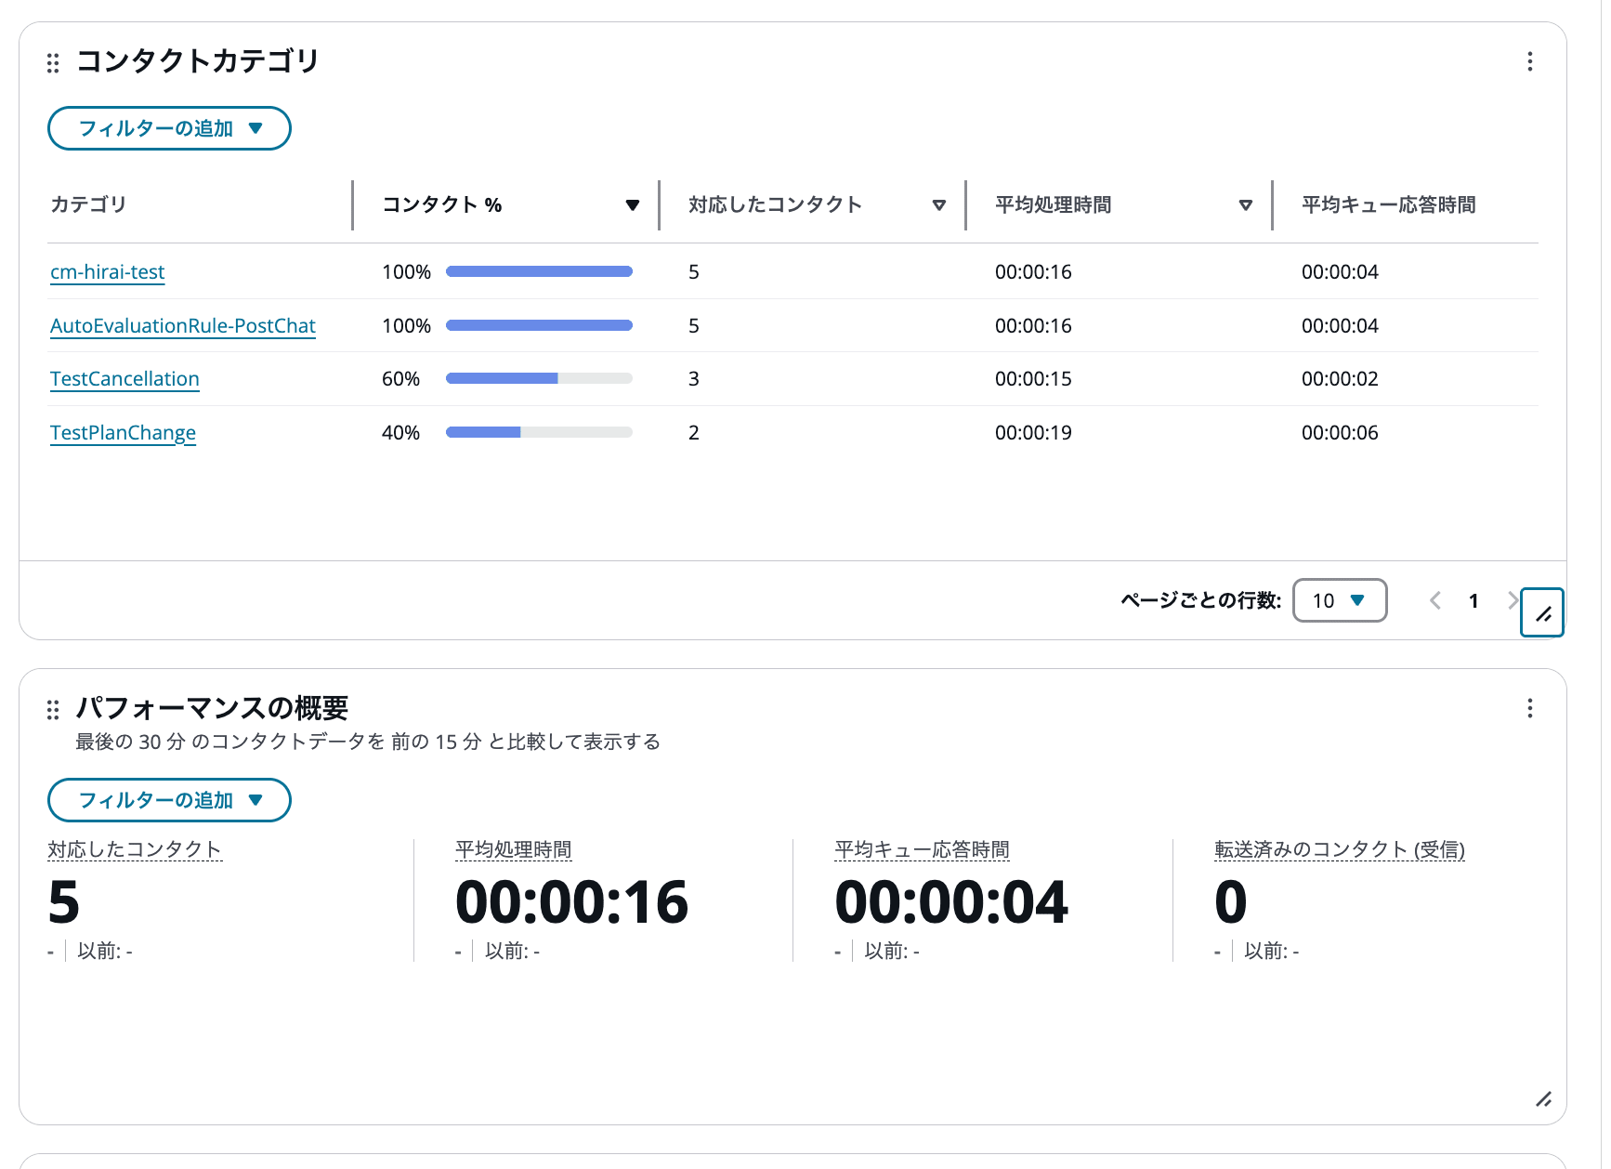Click the 平均処理時間 metric label in performance summary
The height and width of the screenshot is (1169, 1611).
click(x=514, y=849)
